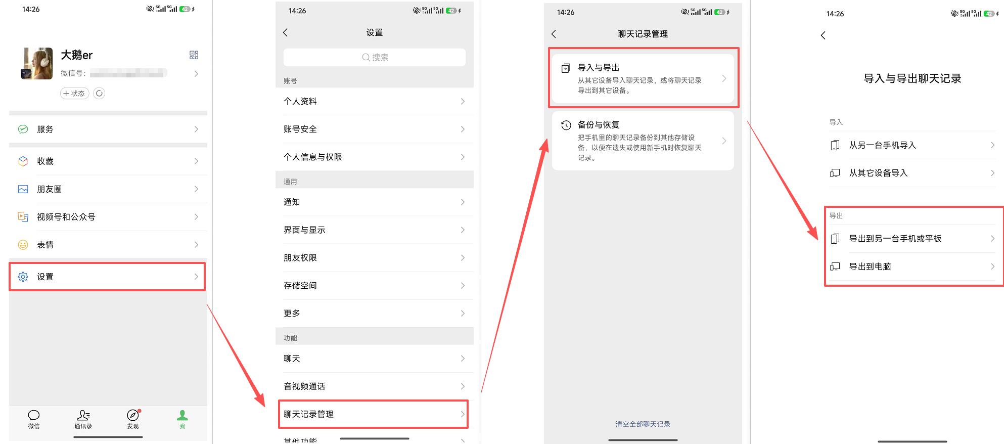1004x444 pixels.
Task: Go back from the 设置 screen
Action: click(286, 32)
